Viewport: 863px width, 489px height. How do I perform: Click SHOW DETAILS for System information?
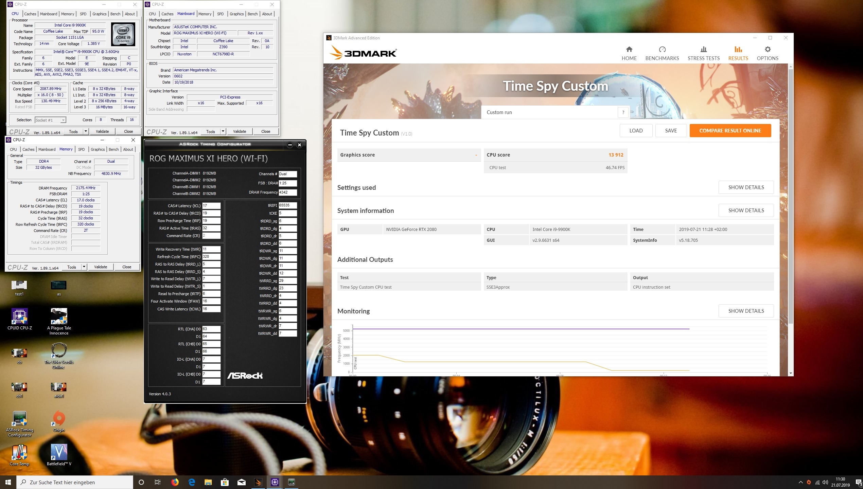[746, 211]
